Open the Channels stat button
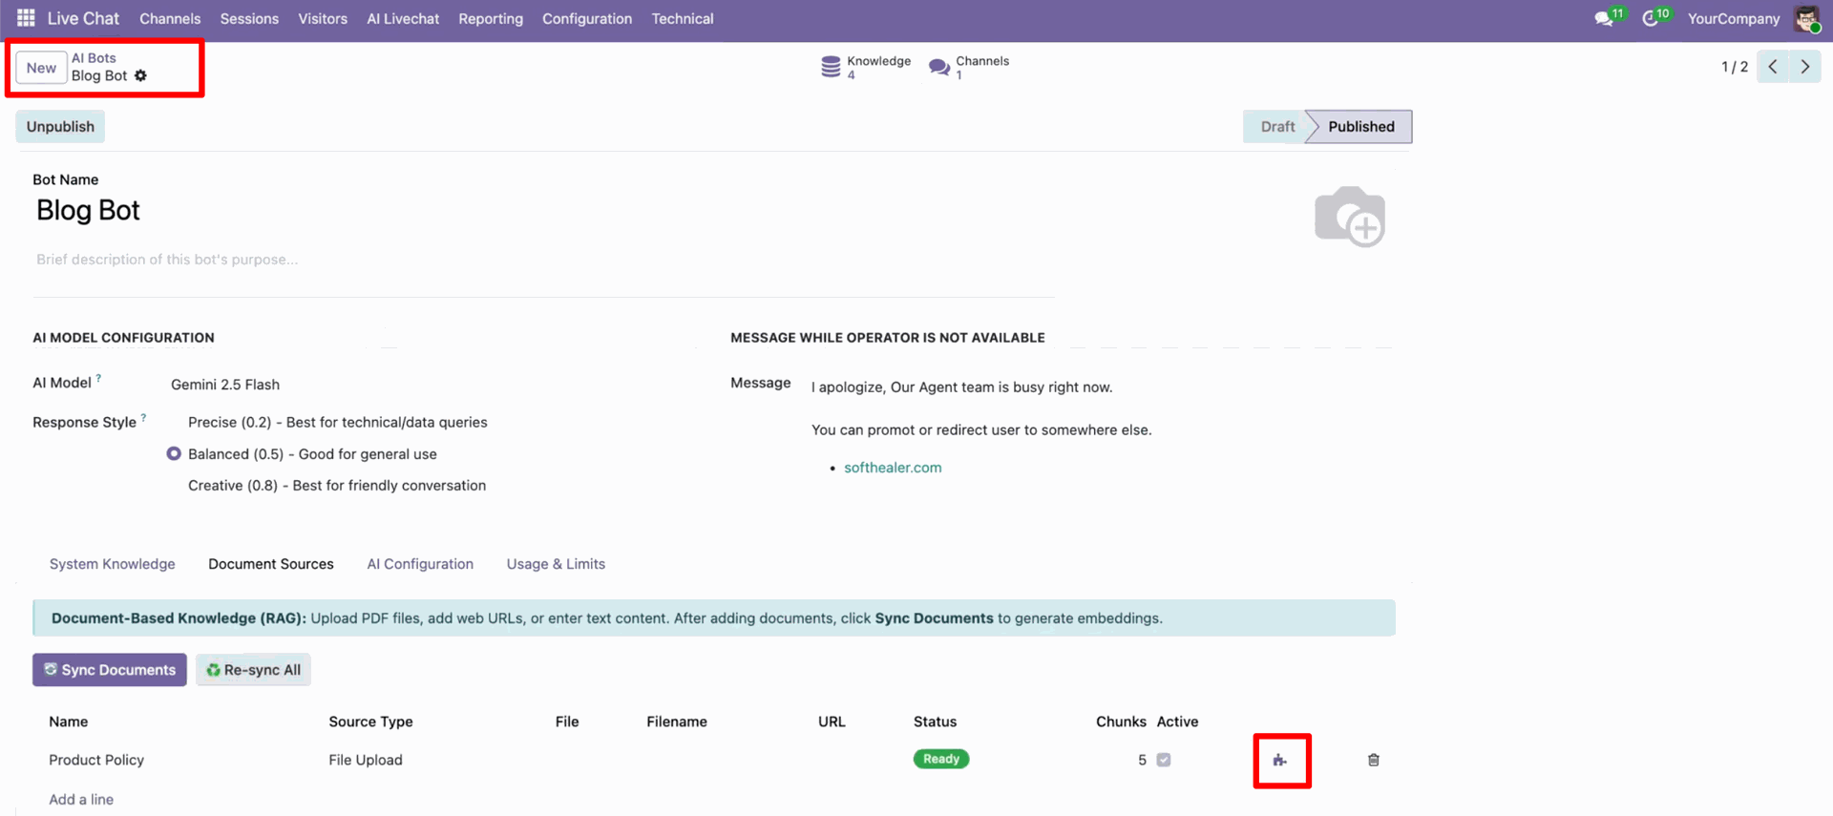This screenshot has width=1833, height=816. [969, 67]
